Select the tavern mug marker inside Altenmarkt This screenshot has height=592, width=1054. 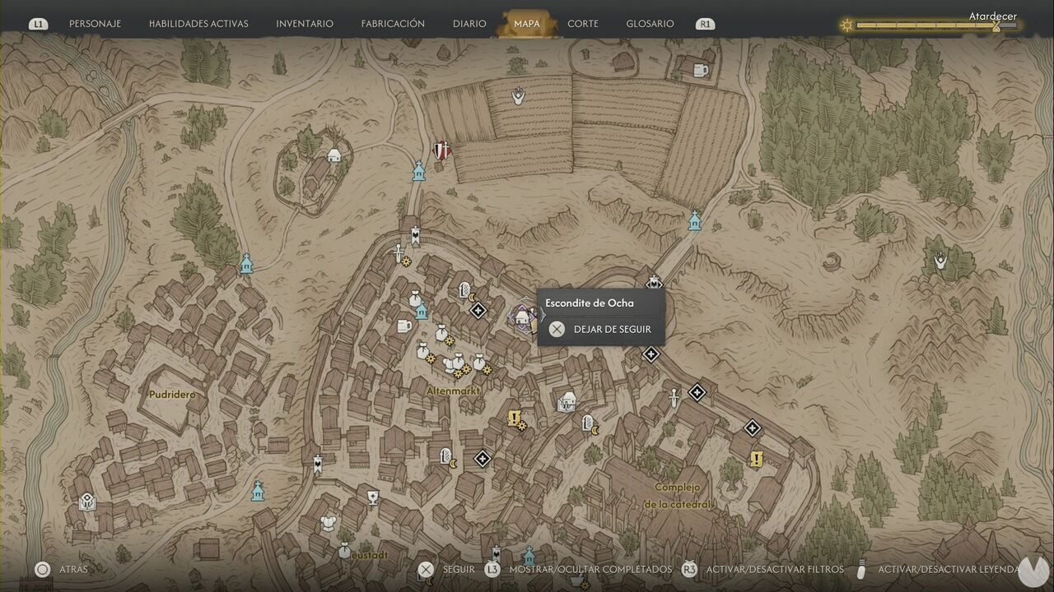click(x=403, y=326)
